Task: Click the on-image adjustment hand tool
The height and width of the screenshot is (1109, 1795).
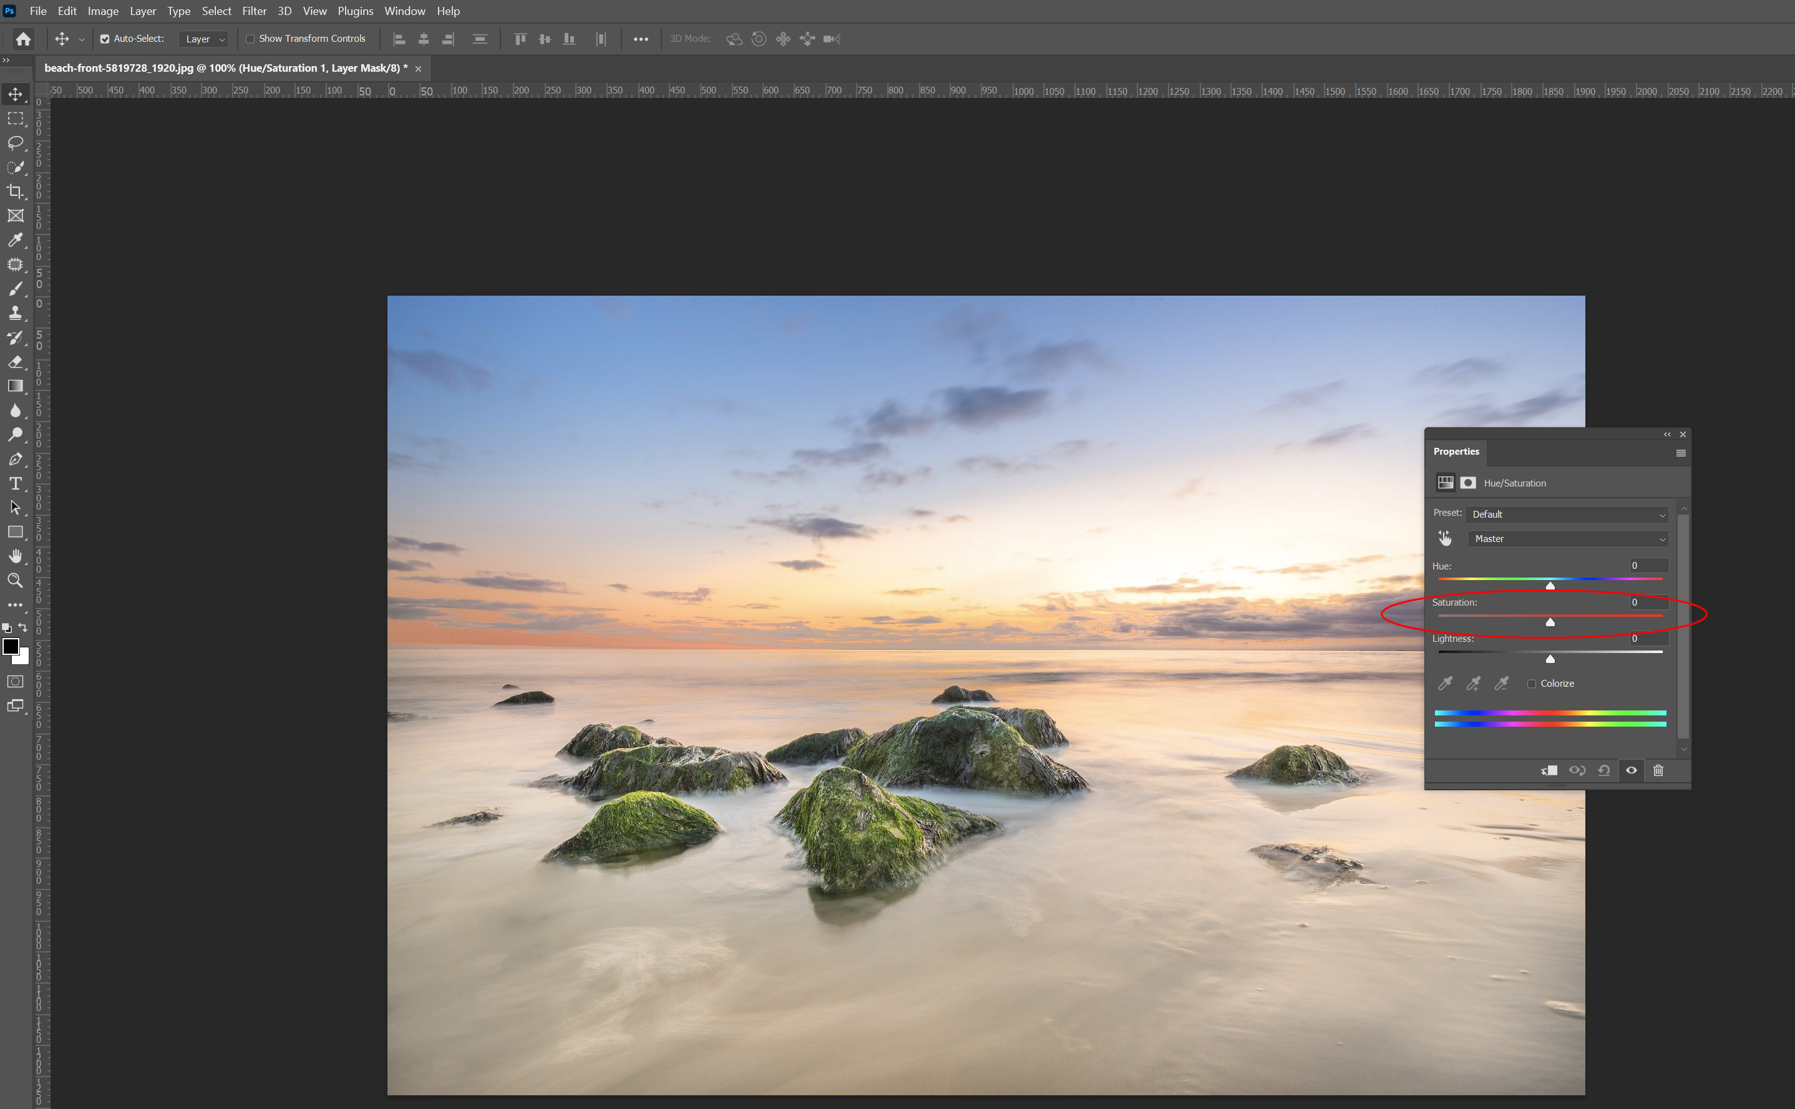Action: (x=1444, y=538)
